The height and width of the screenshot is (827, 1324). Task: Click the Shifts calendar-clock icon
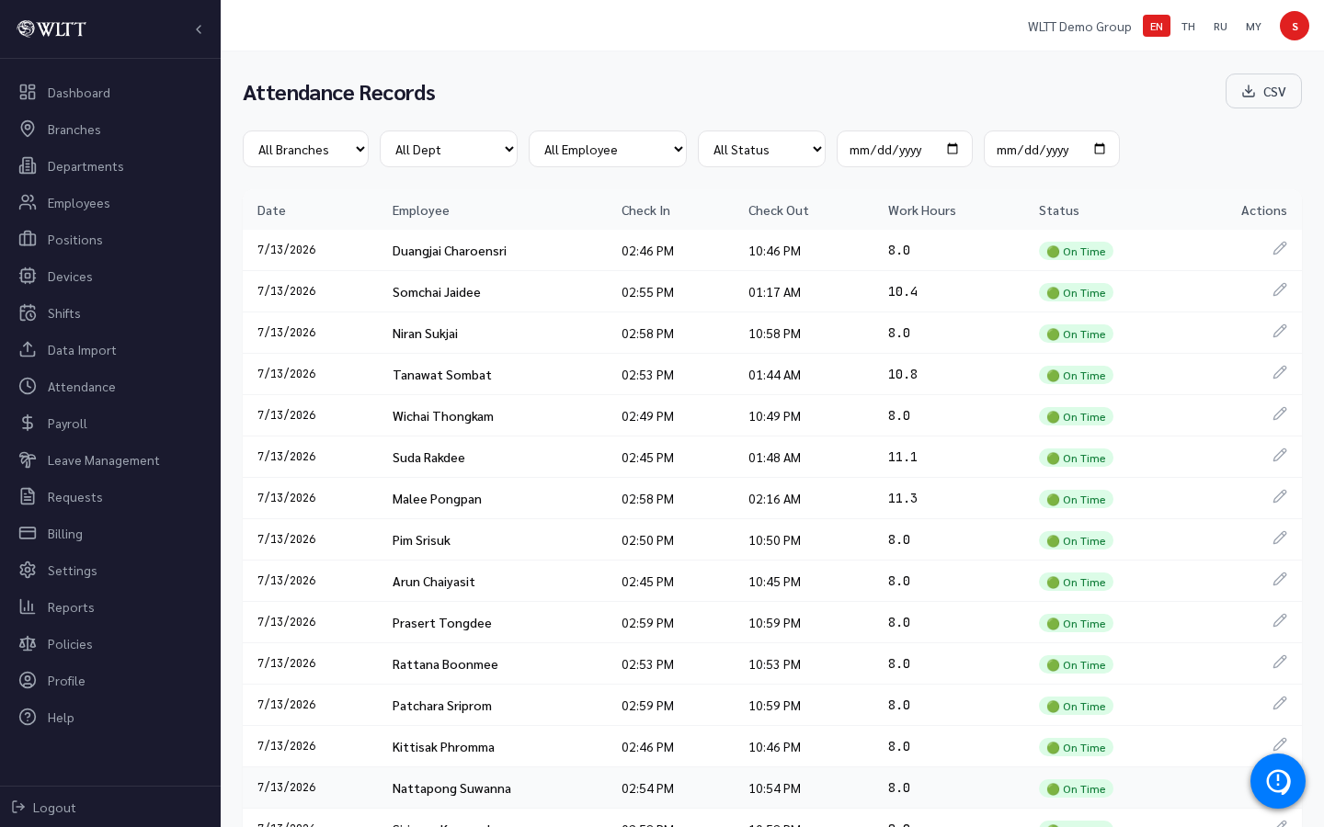pyautogui.click(x=28, y=312)
